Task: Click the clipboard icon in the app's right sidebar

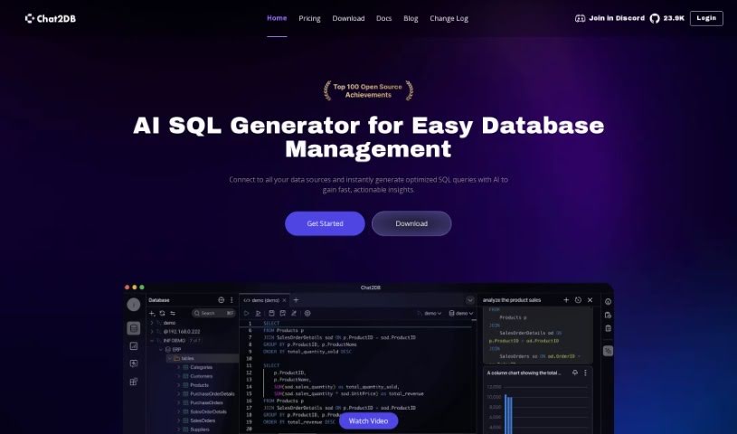Action: click(x=608, y=328)
